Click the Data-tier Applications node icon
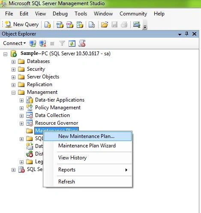The width and height of the screenshot is (201, 213). 30,100
